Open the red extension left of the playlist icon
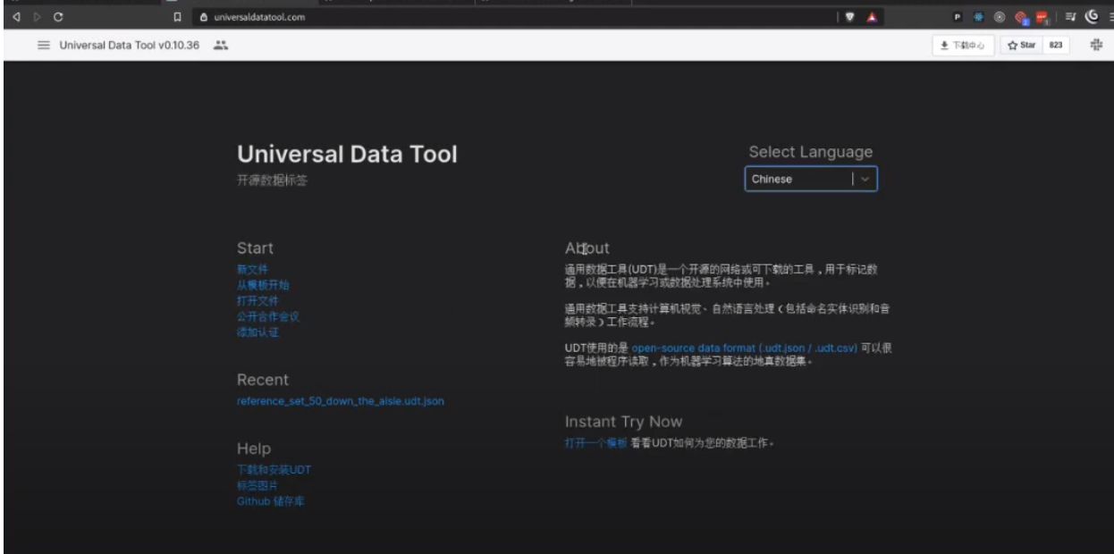Image resolution: width=1114 pixels, height=554 pixels. [1042, 16]
